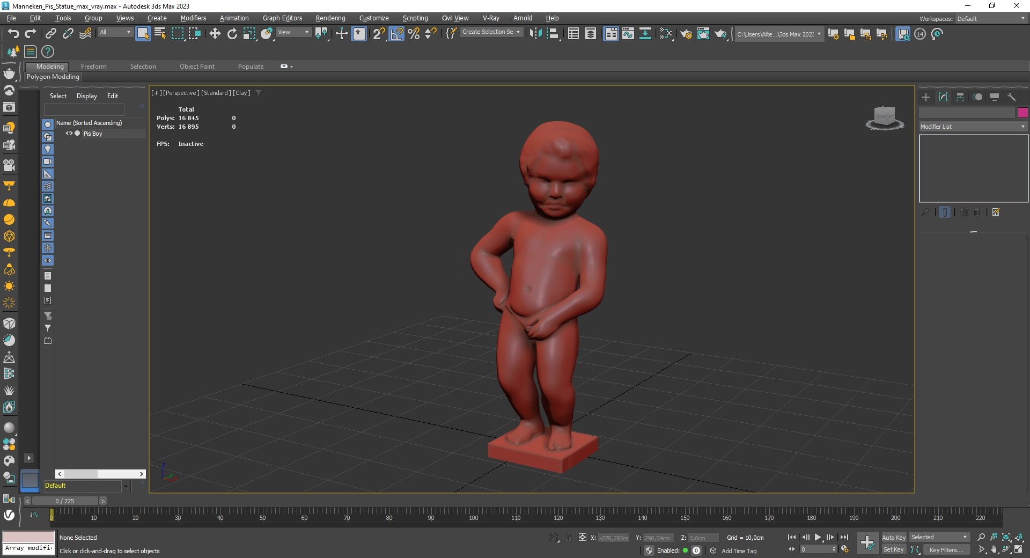Open the Rendered Frame Window
Screen dimensions: 1030x558
click(703, 34)
